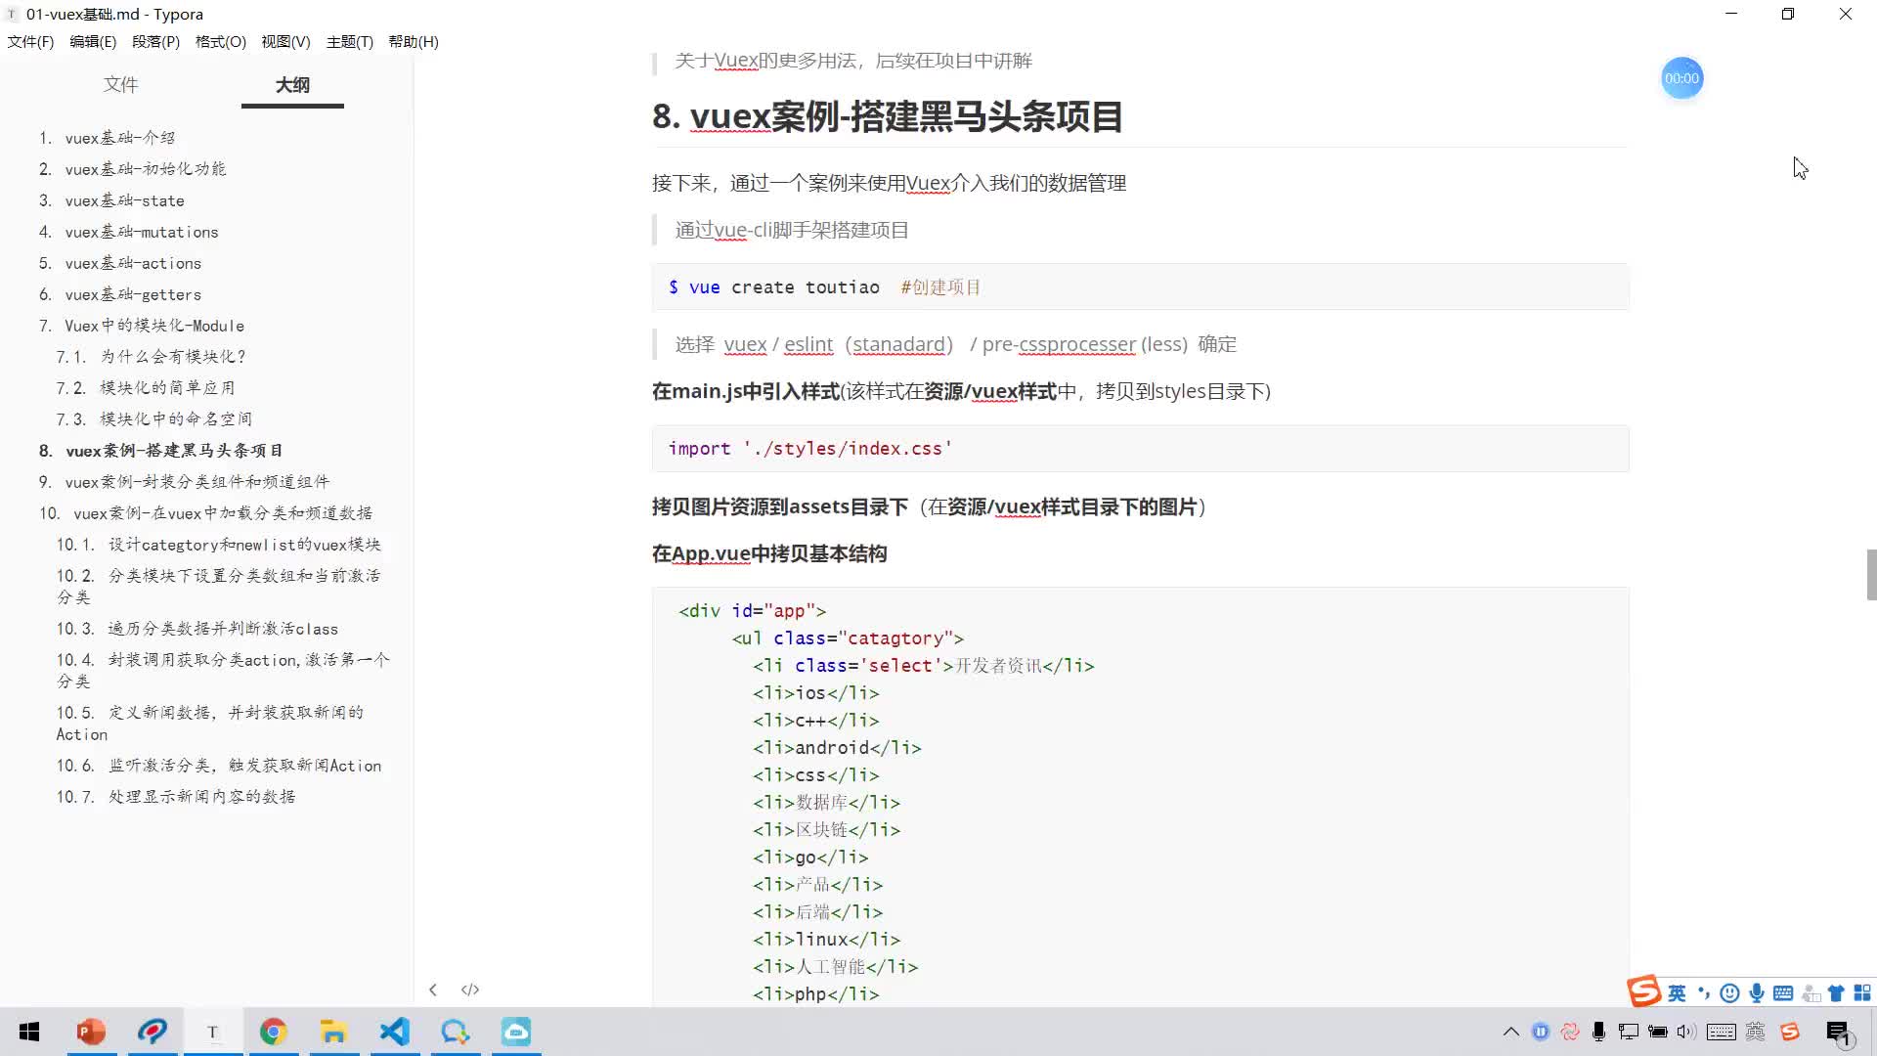Viewport: 1877px width, 1056px height.
Task: Start voice input on Sogou bar
Action: click(1757, 993)
